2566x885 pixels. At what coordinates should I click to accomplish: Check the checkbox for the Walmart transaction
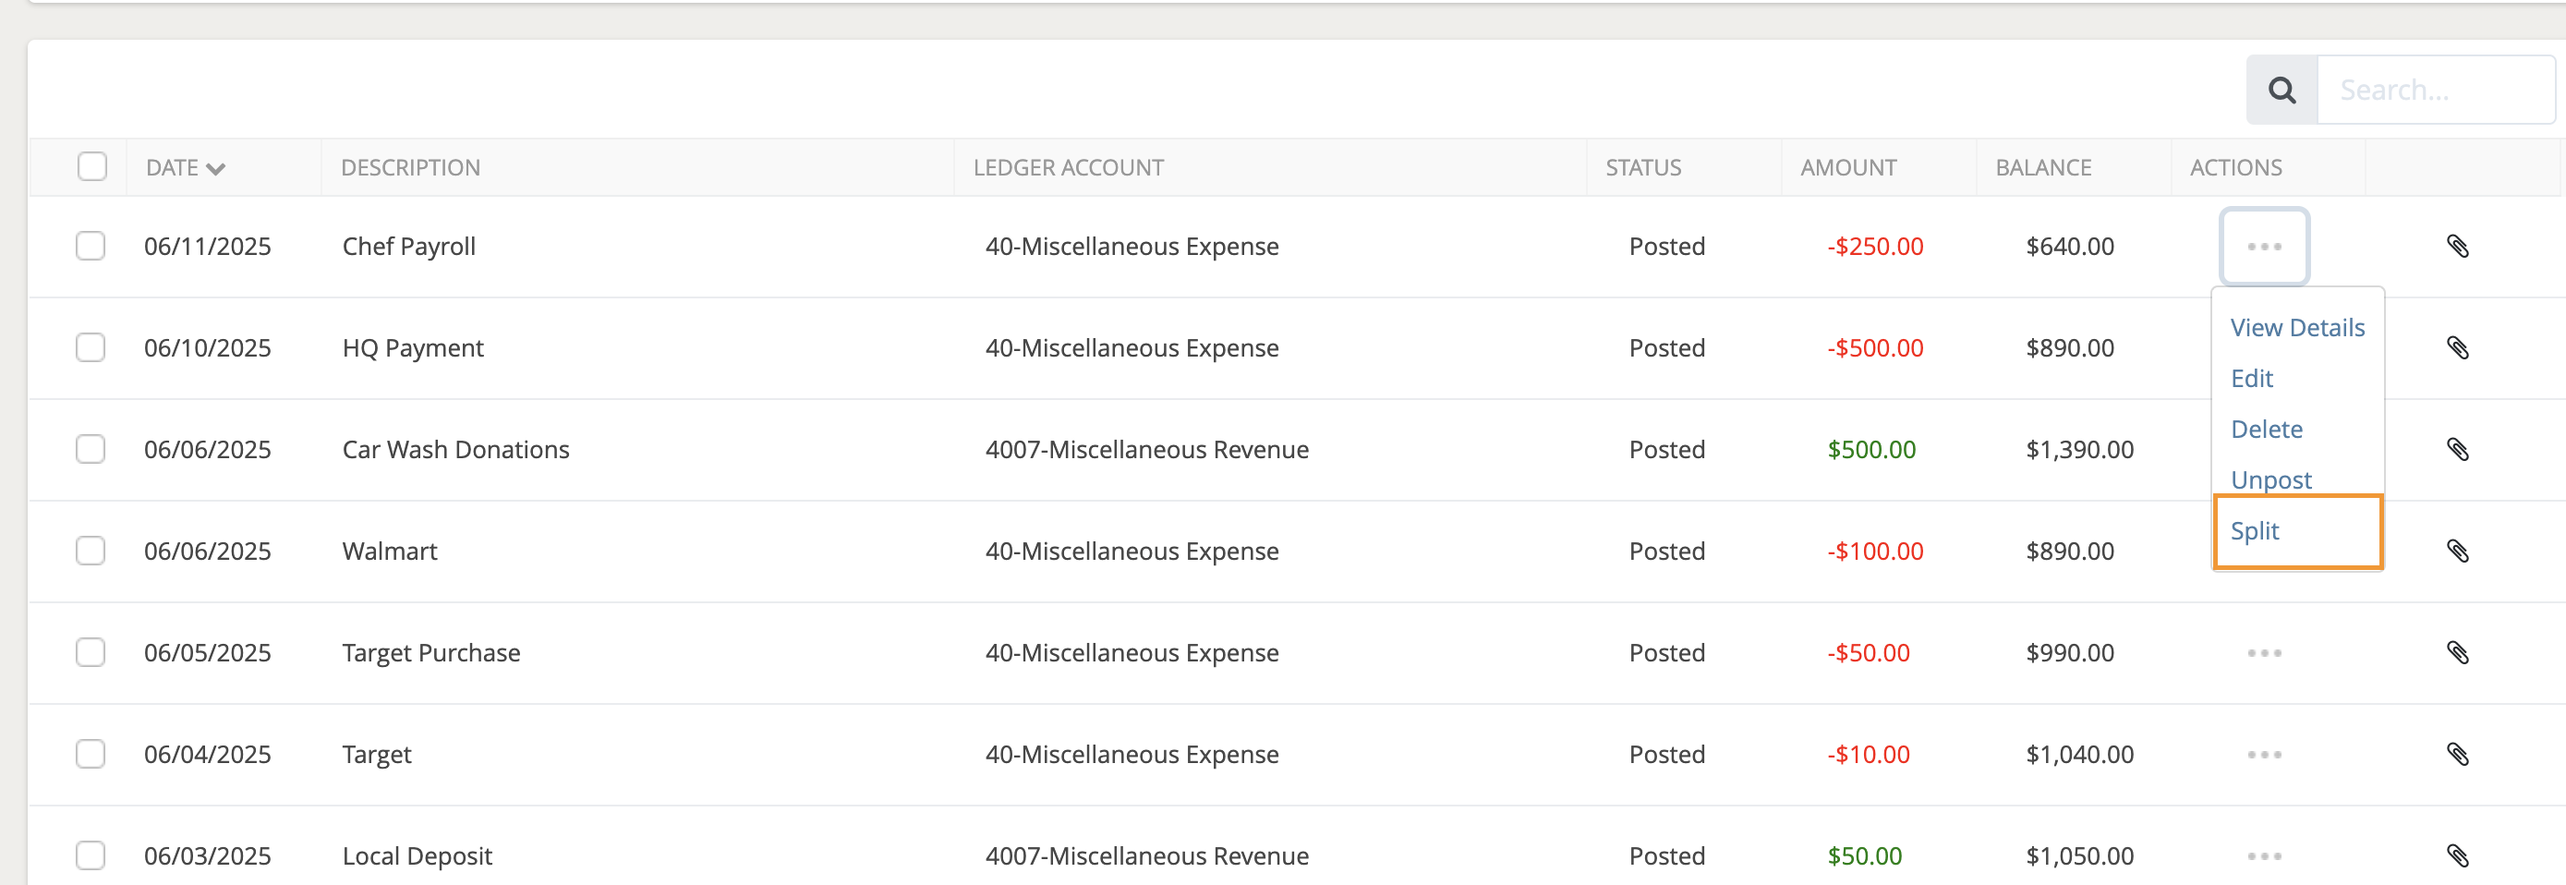click(91, 549)
